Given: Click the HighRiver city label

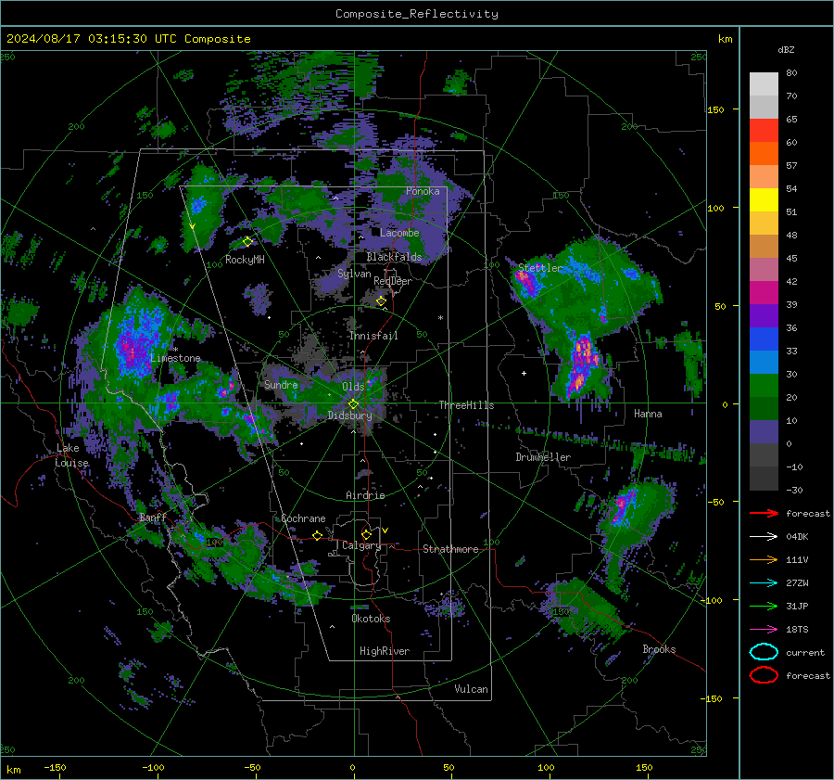Looking at the screenshot, I should tap(385, 651).
